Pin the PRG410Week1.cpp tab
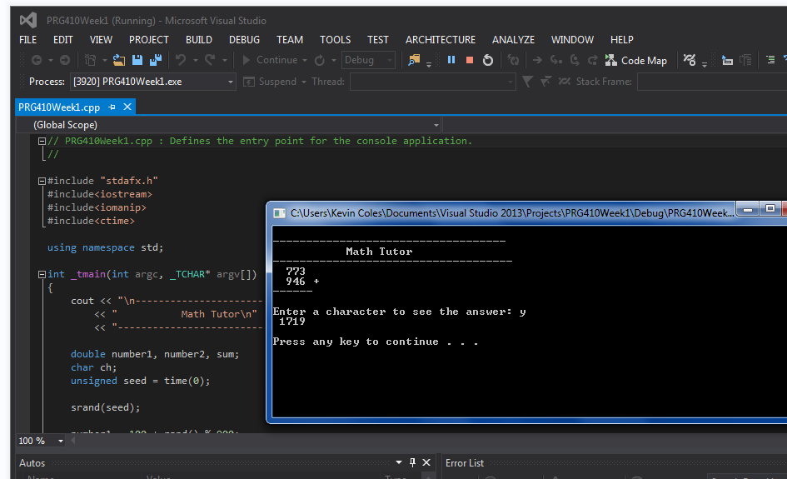Viewport: 787px width, 479px height. pyautogui.click(x=112, y=107)
